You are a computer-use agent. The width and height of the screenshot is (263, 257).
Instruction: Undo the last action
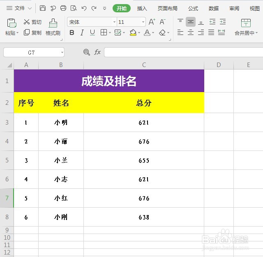tap(84, 8)
